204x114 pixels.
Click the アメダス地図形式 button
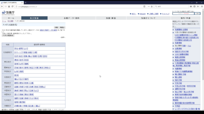coord(8,36)
